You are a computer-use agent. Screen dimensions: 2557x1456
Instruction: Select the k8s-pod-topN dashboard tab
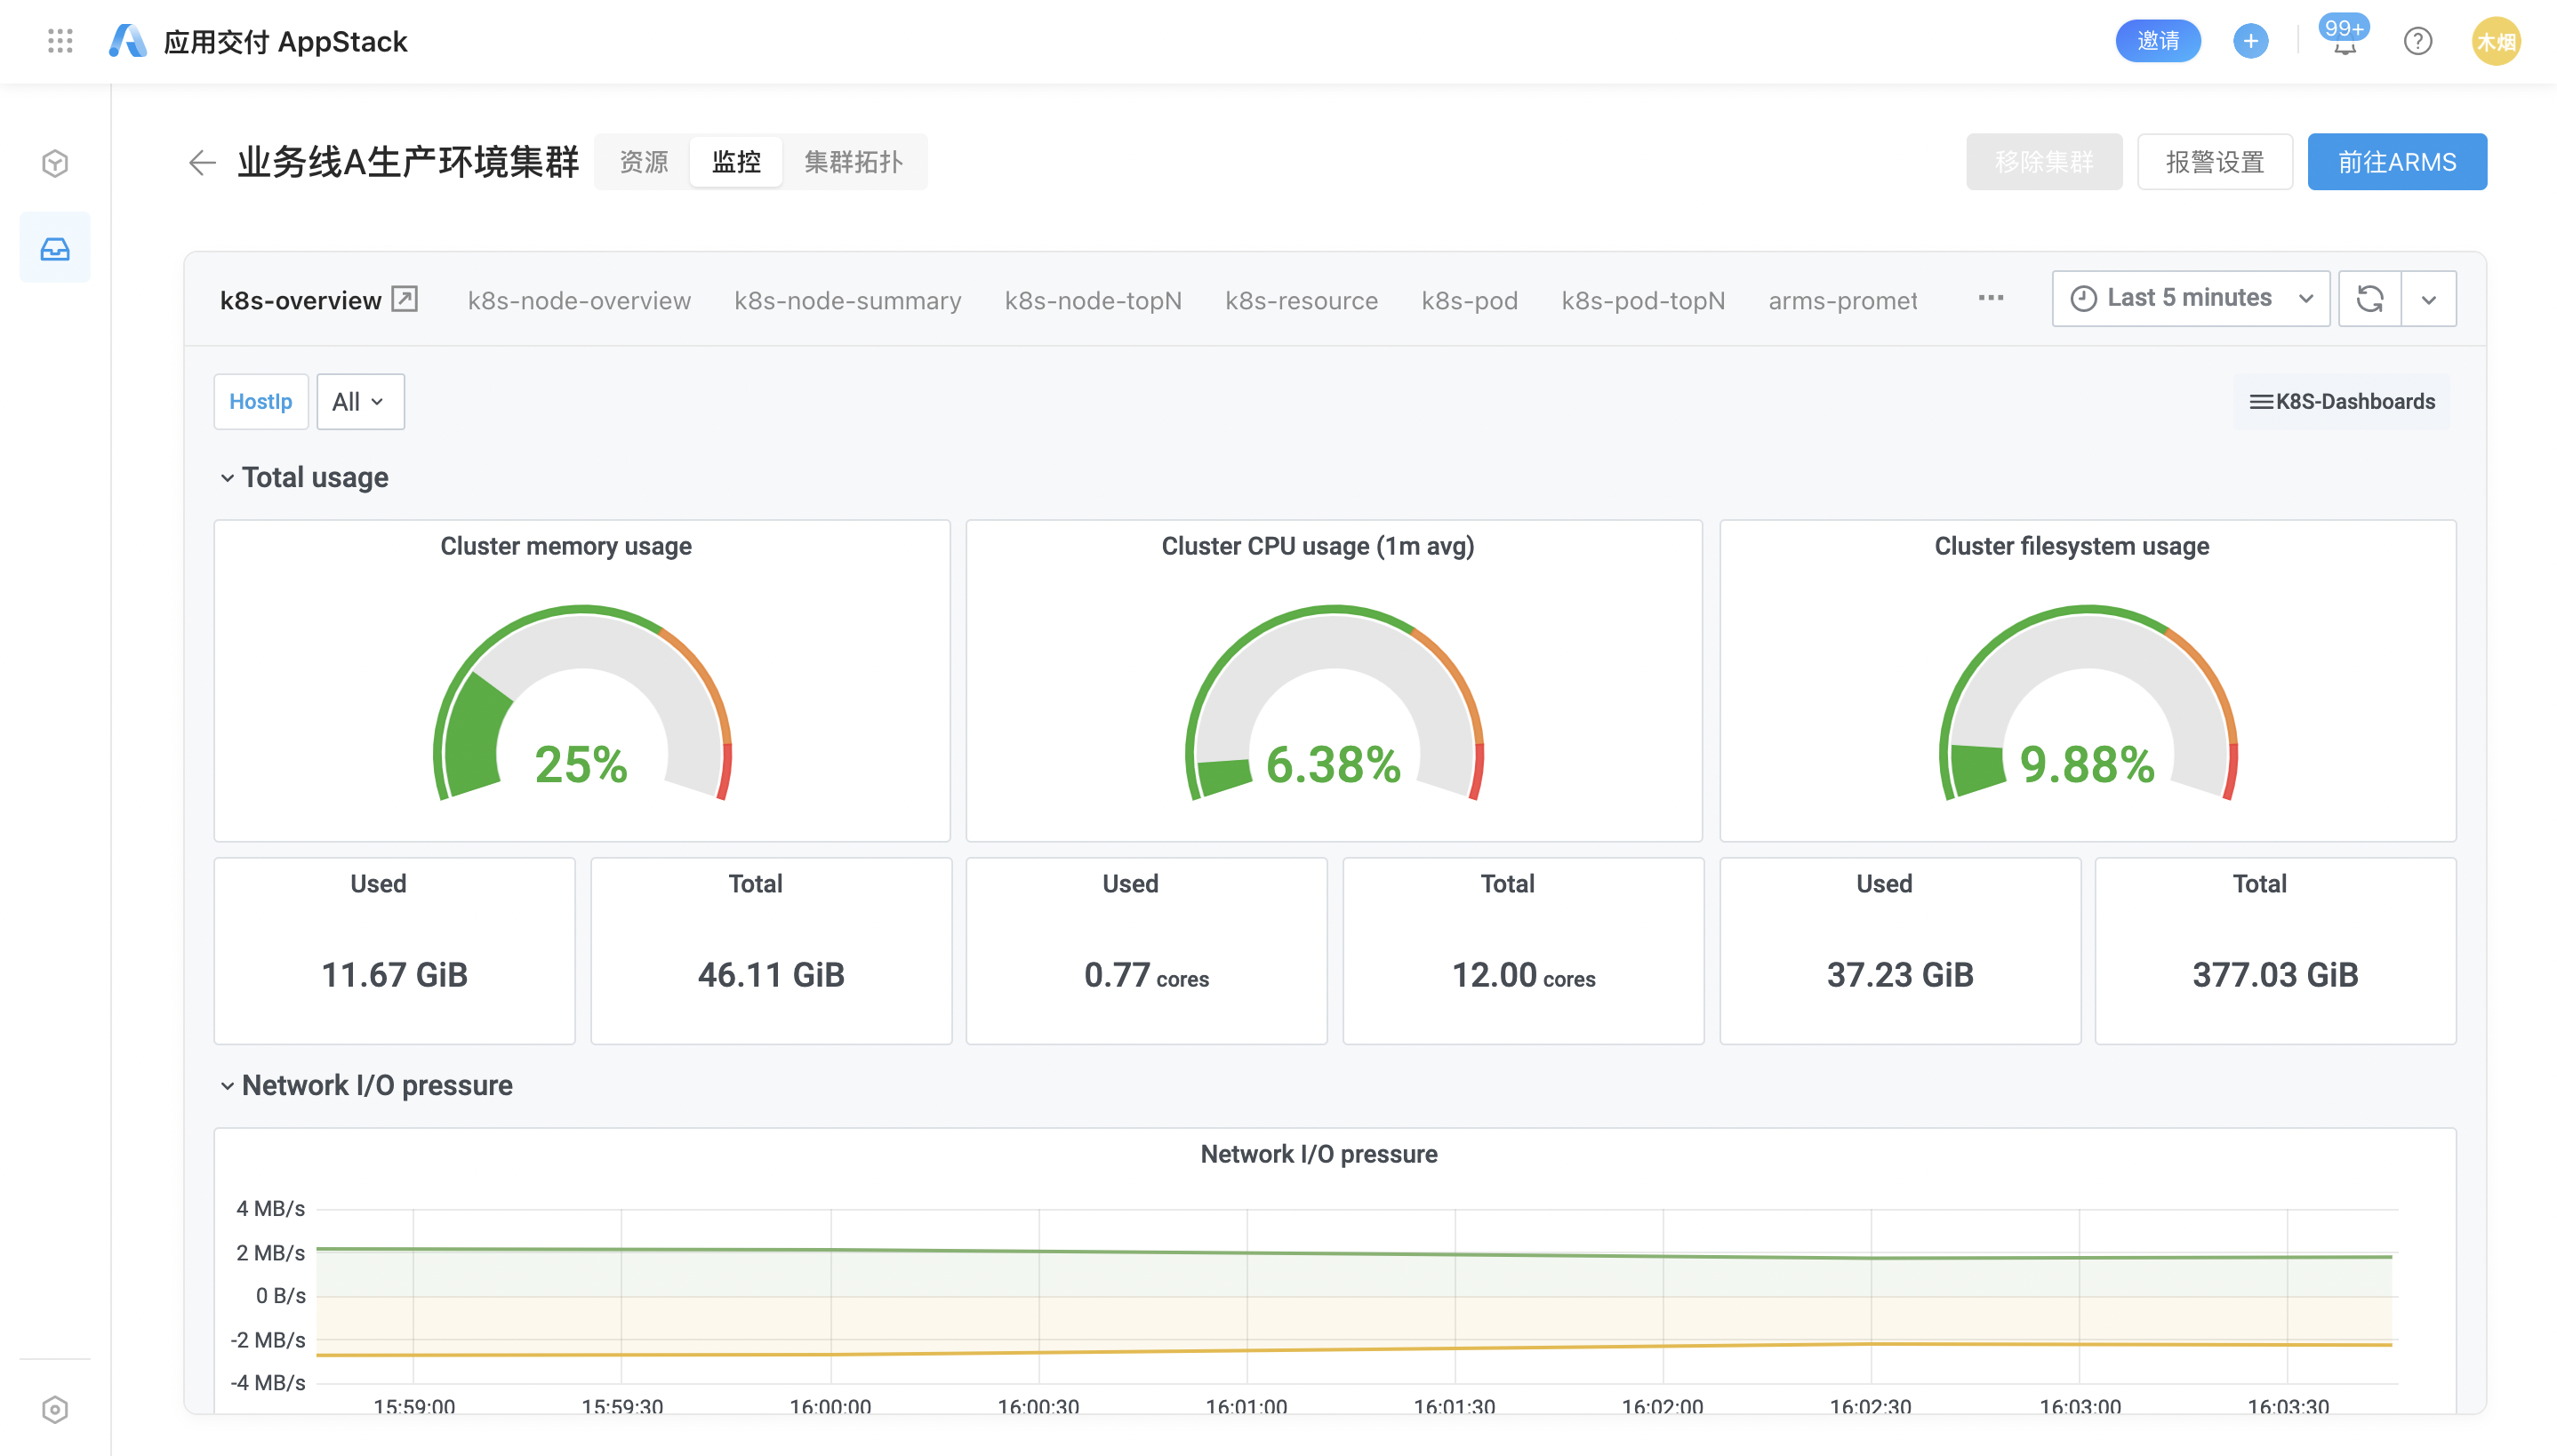pos(1642,300)
